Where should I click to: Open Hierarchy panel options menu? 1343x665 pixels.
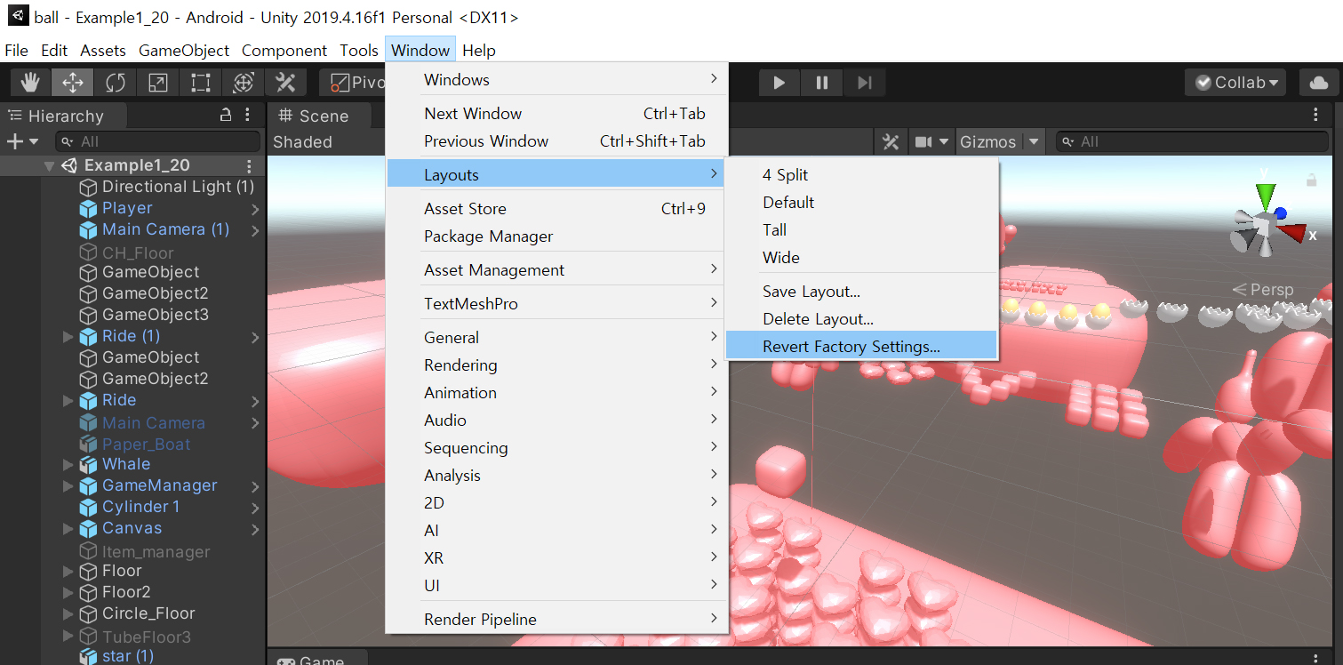[x=248, y=115]
